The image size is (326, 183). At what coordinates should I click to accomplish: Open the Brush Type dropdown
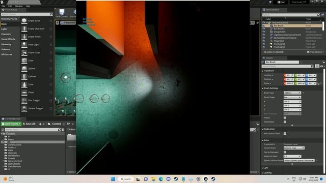point(292,93)
